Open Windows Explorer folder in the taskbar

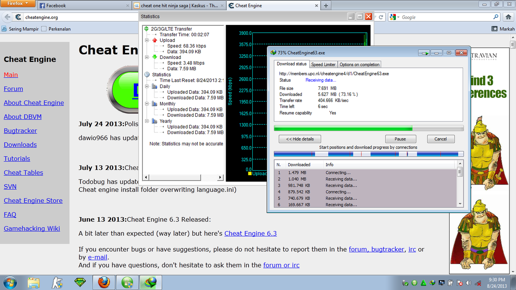pos(34,283)
